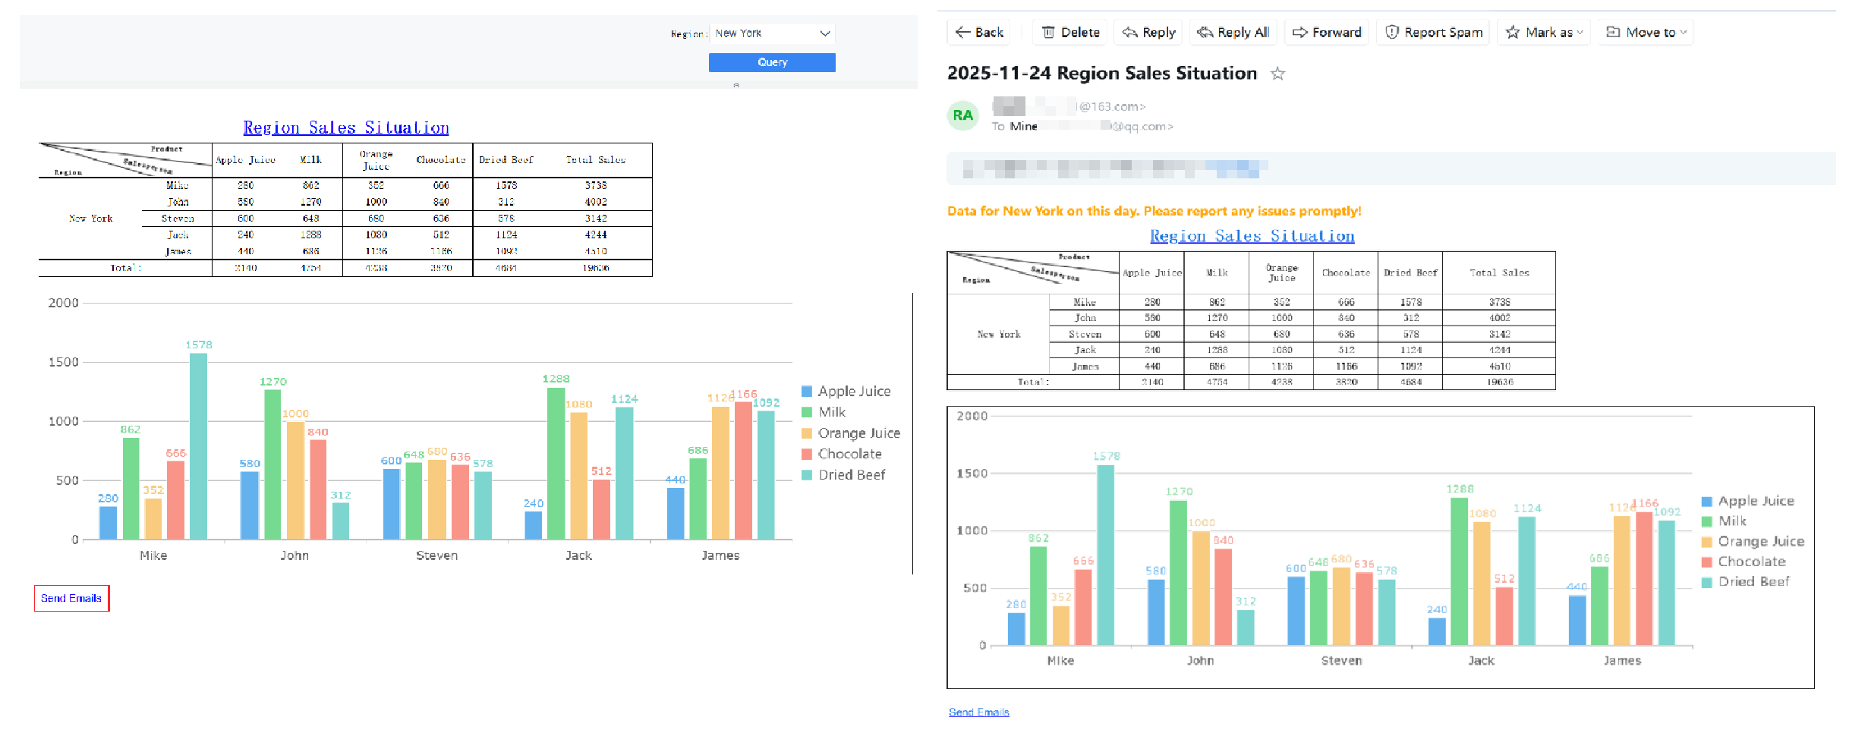
Task: Click the RA sender avatar
Action: click(963, 115)
